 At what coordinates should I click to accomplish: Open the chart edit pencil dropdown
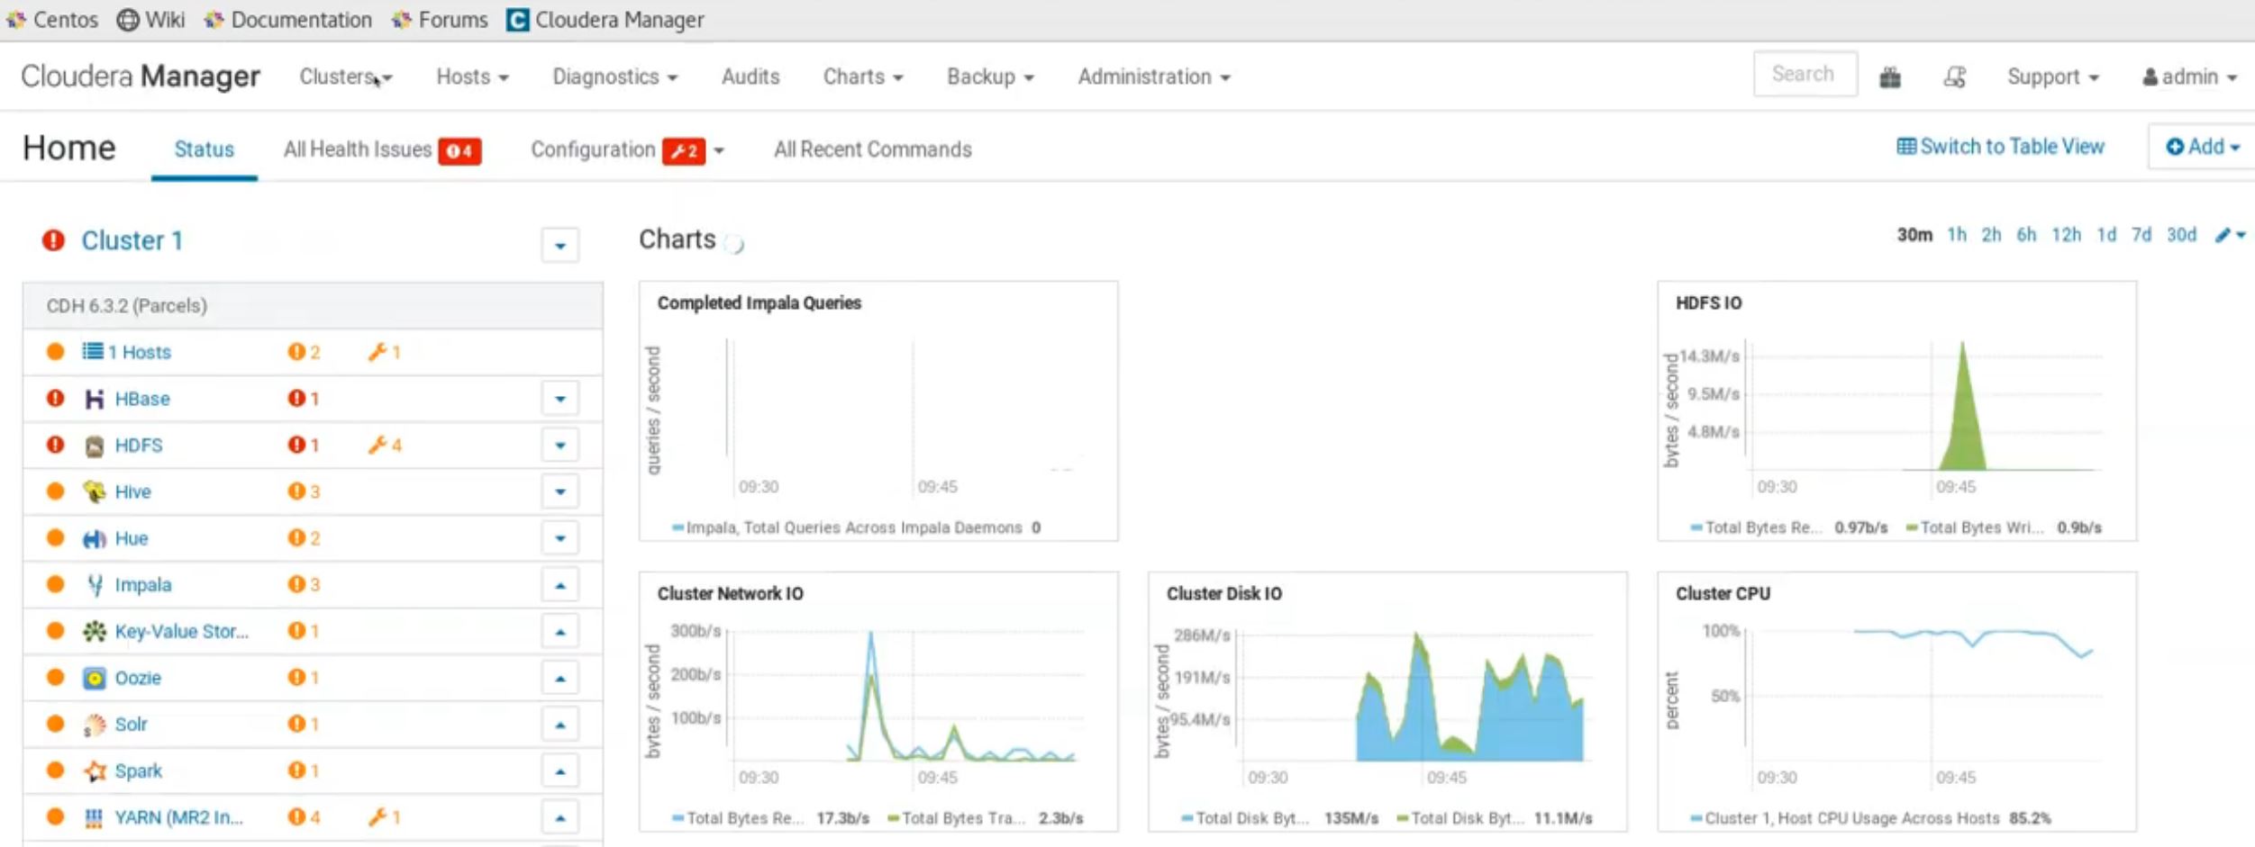click(2230, 235)
